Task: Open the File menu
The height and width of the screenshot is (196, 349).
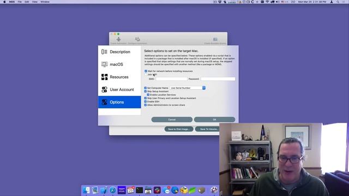Action: [20, 2]
